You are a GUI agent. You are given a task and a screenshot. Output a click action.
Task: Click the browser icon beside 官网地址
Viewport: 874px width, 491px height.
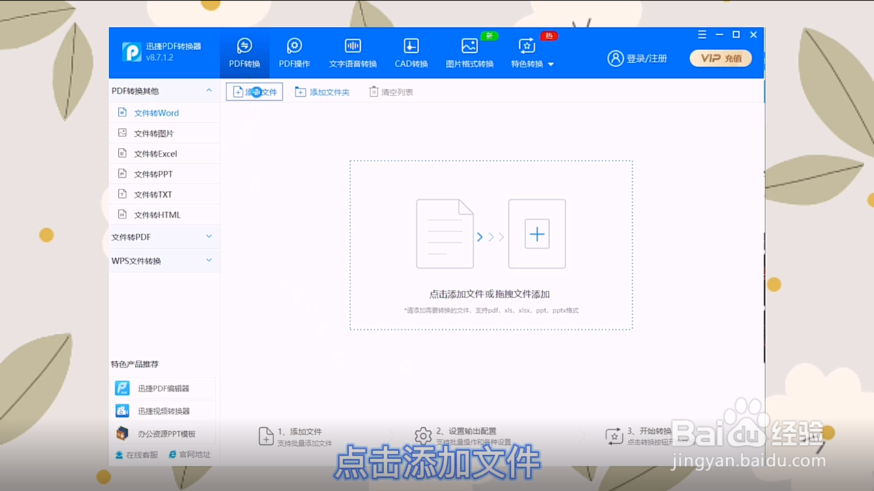click(x=173, y=454)
